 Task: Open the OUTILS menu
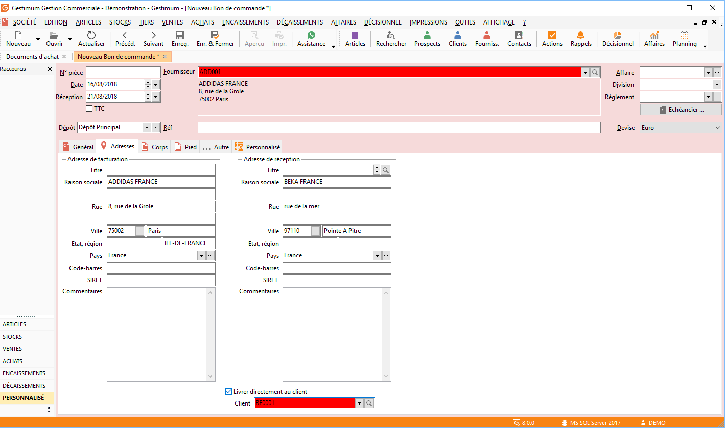coord(465,22)
